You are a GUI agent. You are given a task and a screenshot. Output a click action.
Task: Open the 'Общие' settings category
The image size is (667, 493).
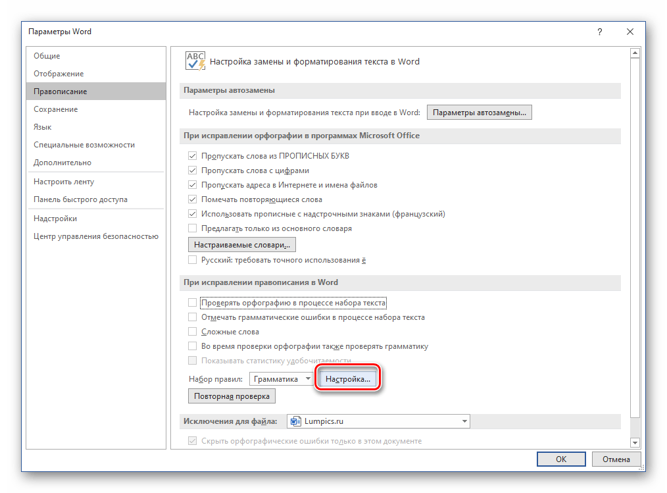pyautogui.click(x=47, y=56)
